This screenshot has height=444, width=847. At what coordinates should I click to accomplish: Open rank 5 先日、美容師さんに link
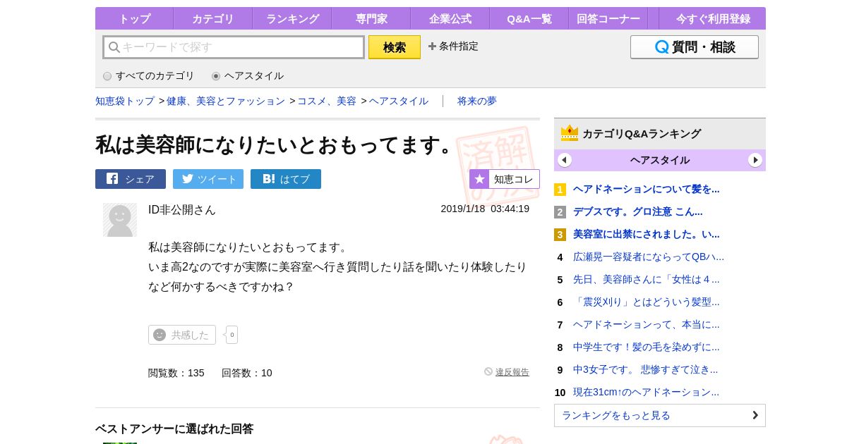point(647,279)
